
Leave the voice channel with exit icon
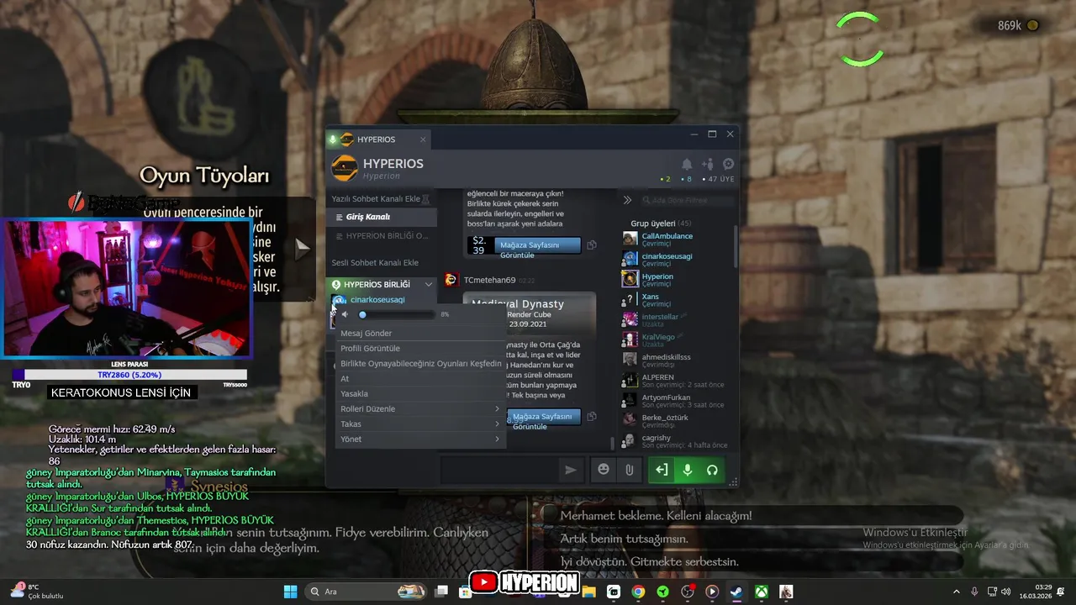coord(662,470)
